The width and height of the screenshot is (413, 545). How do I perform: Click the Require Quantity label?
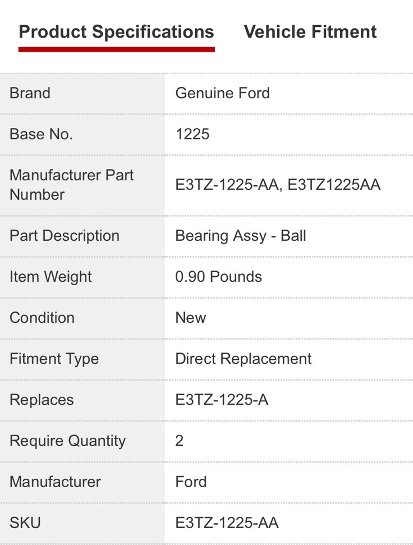[67, 441]
